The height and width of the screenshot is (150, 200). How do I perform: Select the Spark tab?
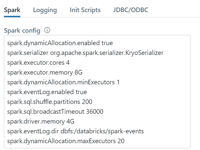click(12, 10)
